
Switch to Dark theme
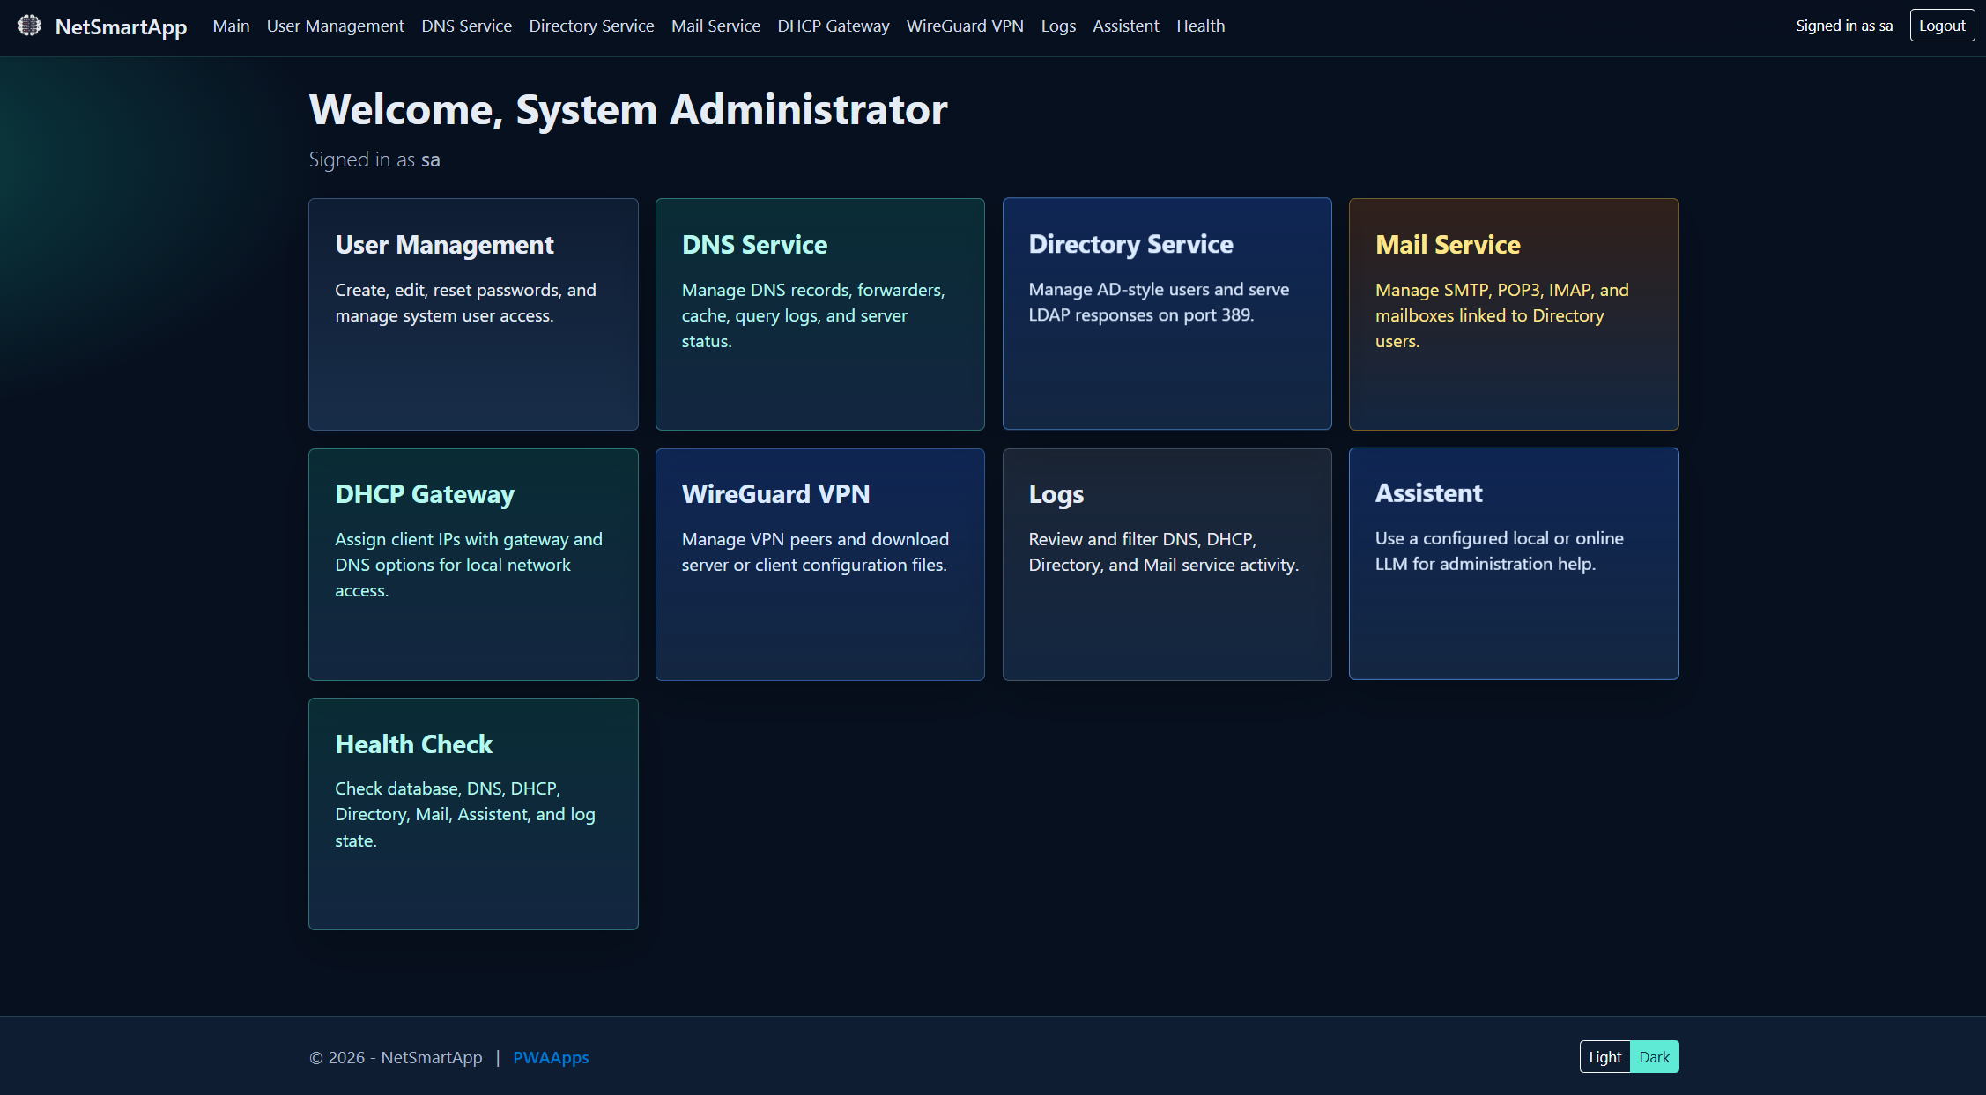click(1654, 1057)
